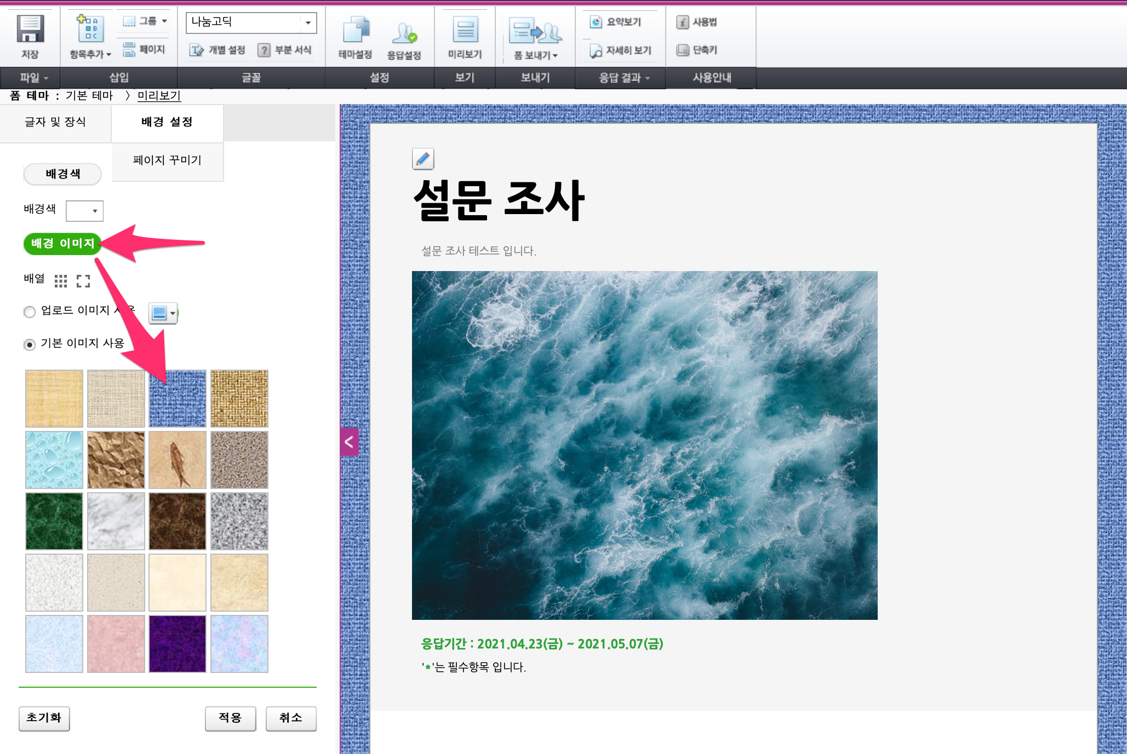Open the 배경색 color dropdown
The image size is (1127, 754).
(85, 211)
